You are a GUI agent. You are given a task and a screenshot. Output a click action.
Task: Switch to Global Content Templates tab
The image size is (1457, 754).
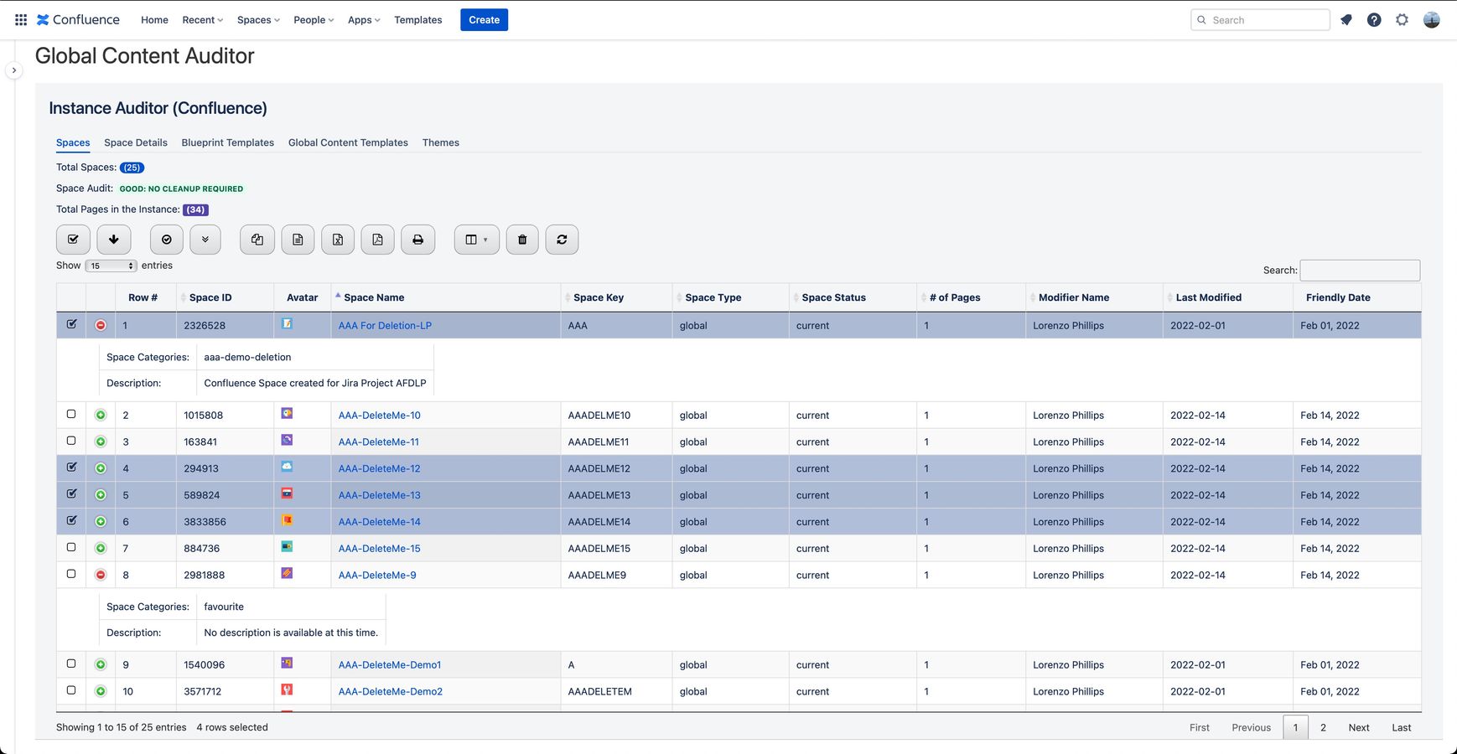(348, 142)
